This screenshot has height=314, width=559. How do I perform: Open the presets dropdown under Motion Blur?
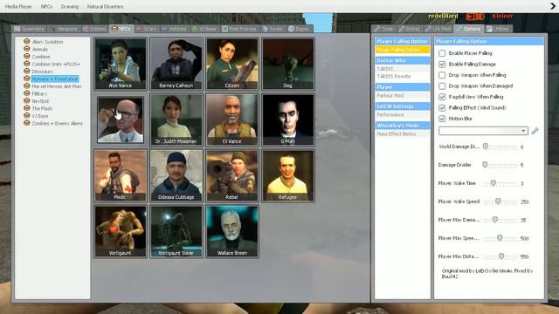483,131
